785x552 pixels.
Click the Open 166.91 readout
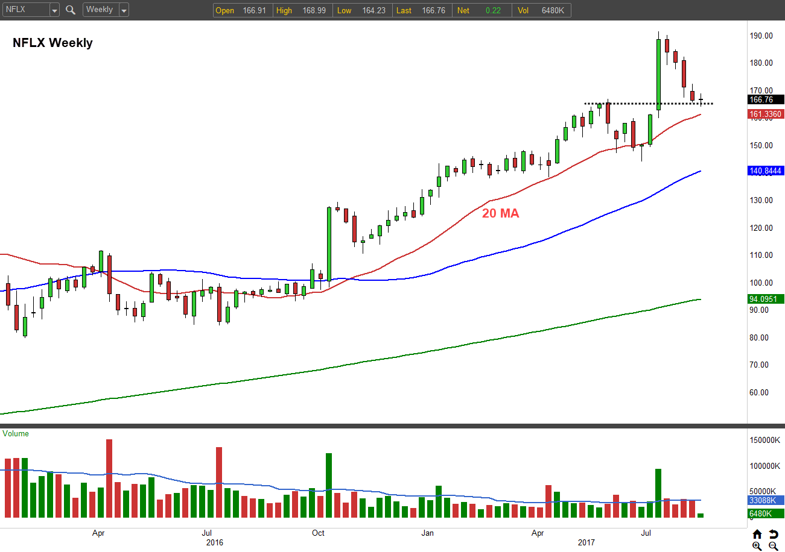[x=242, y=10]
